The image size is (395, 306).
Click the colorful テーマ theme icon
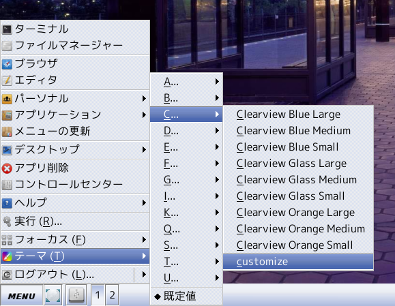(x=7, y=256)
